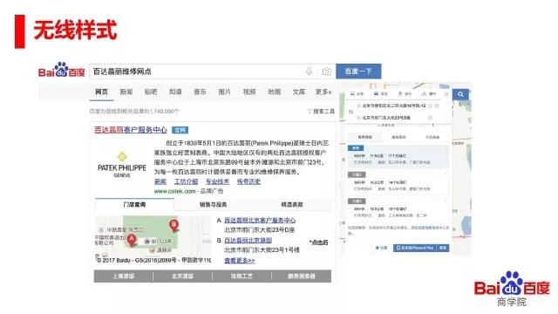The width and height of the screenshot is (558, 314).
Task: Switch to the 网页 tab
Action: point(101,92)
